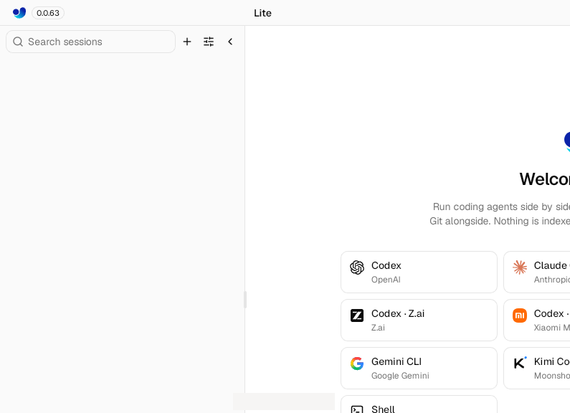Click the magnifier icon in the search box
This screenshot has height=413, width=570.
click(18, 42)
